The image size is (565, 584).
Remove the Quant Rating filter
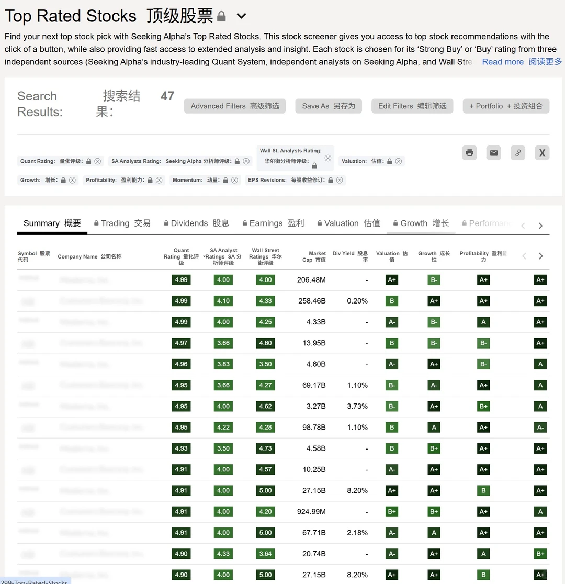tap(98, 161)
